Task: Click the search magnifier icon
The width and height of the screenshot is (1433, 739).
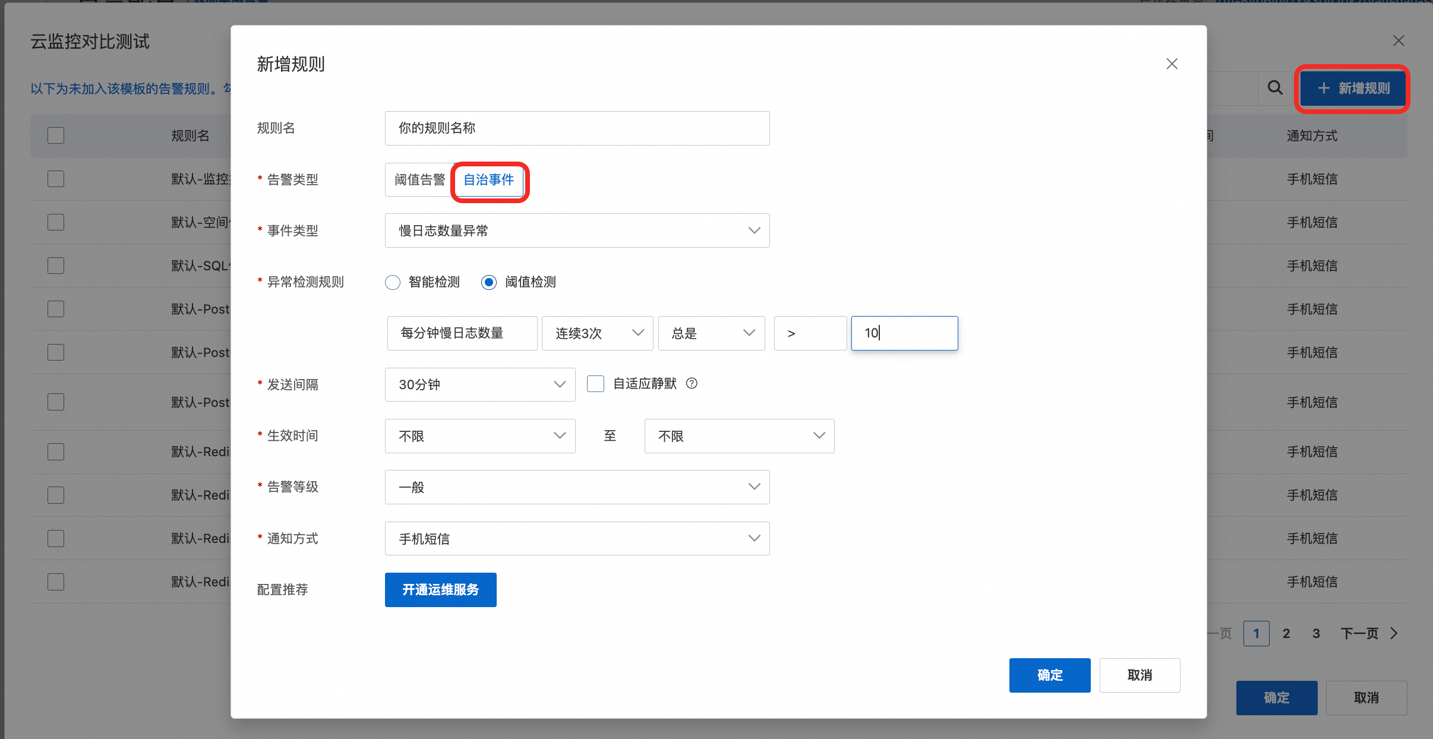Action: point(1274,88)
